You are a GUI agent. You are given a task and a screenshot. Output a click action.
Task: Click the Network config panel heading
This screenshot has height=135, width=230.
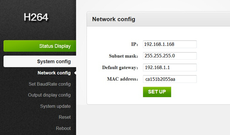tap(113, 19)
